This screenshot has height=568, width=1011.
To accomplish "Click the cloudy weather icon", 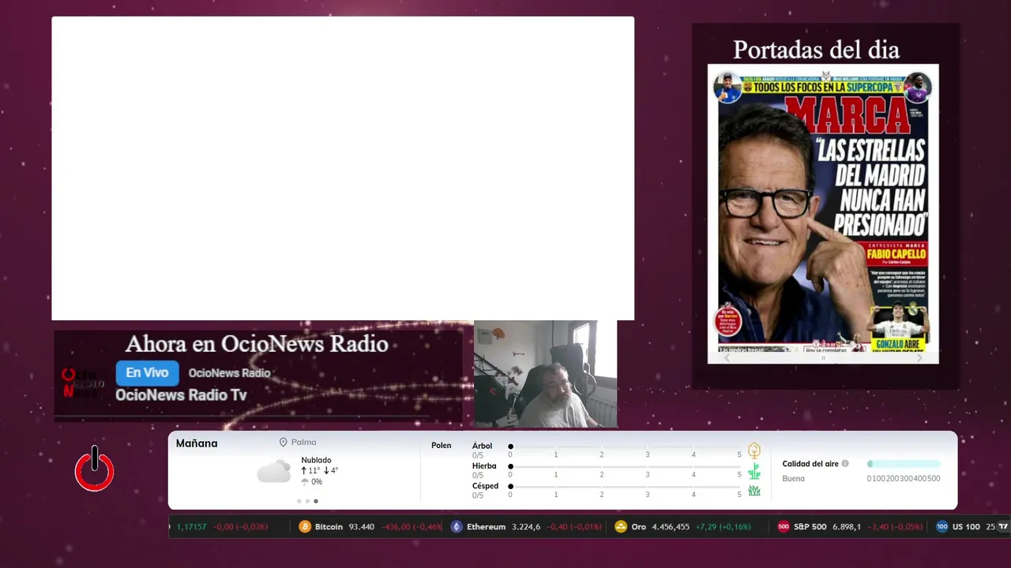I will point(273,471).
